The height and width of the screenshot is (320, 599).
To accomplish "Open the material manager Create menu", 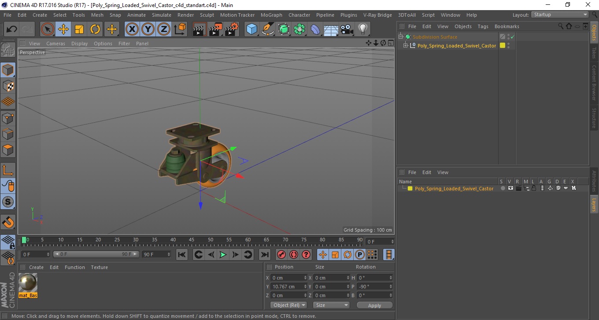I will pyautogui.click(x=36, y=267).
